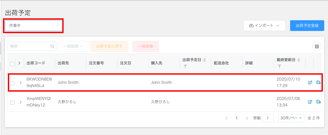The image size is (328, 135).
Task: Check the XmpWENYQImDNey12 row checkbox
Action: click(x=12, y=103)
